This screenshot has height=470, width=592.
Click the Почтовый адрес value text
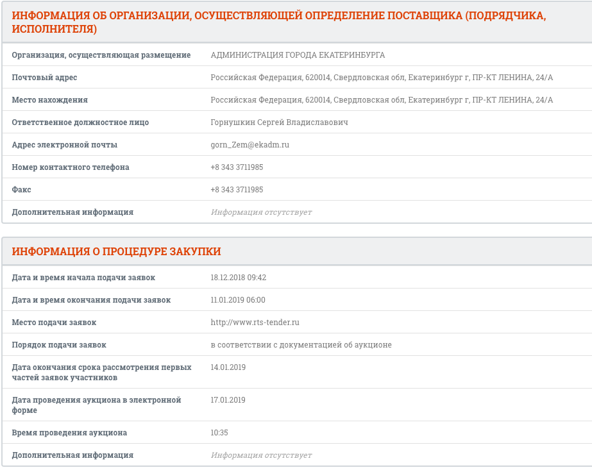point(382,78)
